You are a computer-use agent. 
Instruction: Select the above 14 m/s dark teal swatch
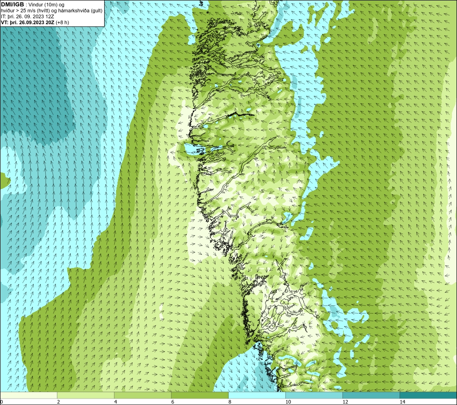pyautogui.click(x=429, y=395)
